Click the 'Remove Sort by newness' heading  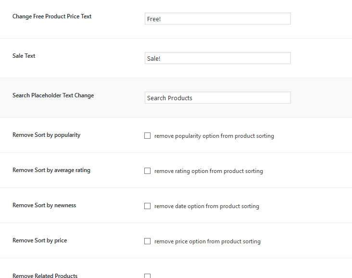[x=44, y=205]
